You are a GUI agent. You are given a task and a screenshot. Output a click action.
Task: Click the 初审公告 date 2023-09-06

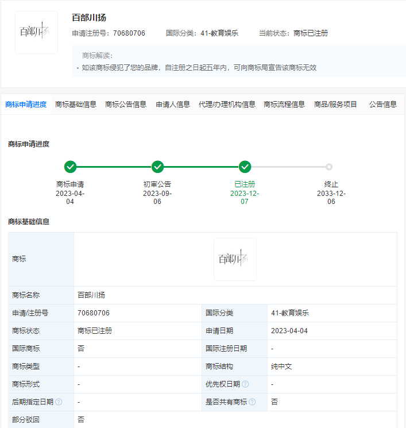pyautogui.click(x=157, y=198)
